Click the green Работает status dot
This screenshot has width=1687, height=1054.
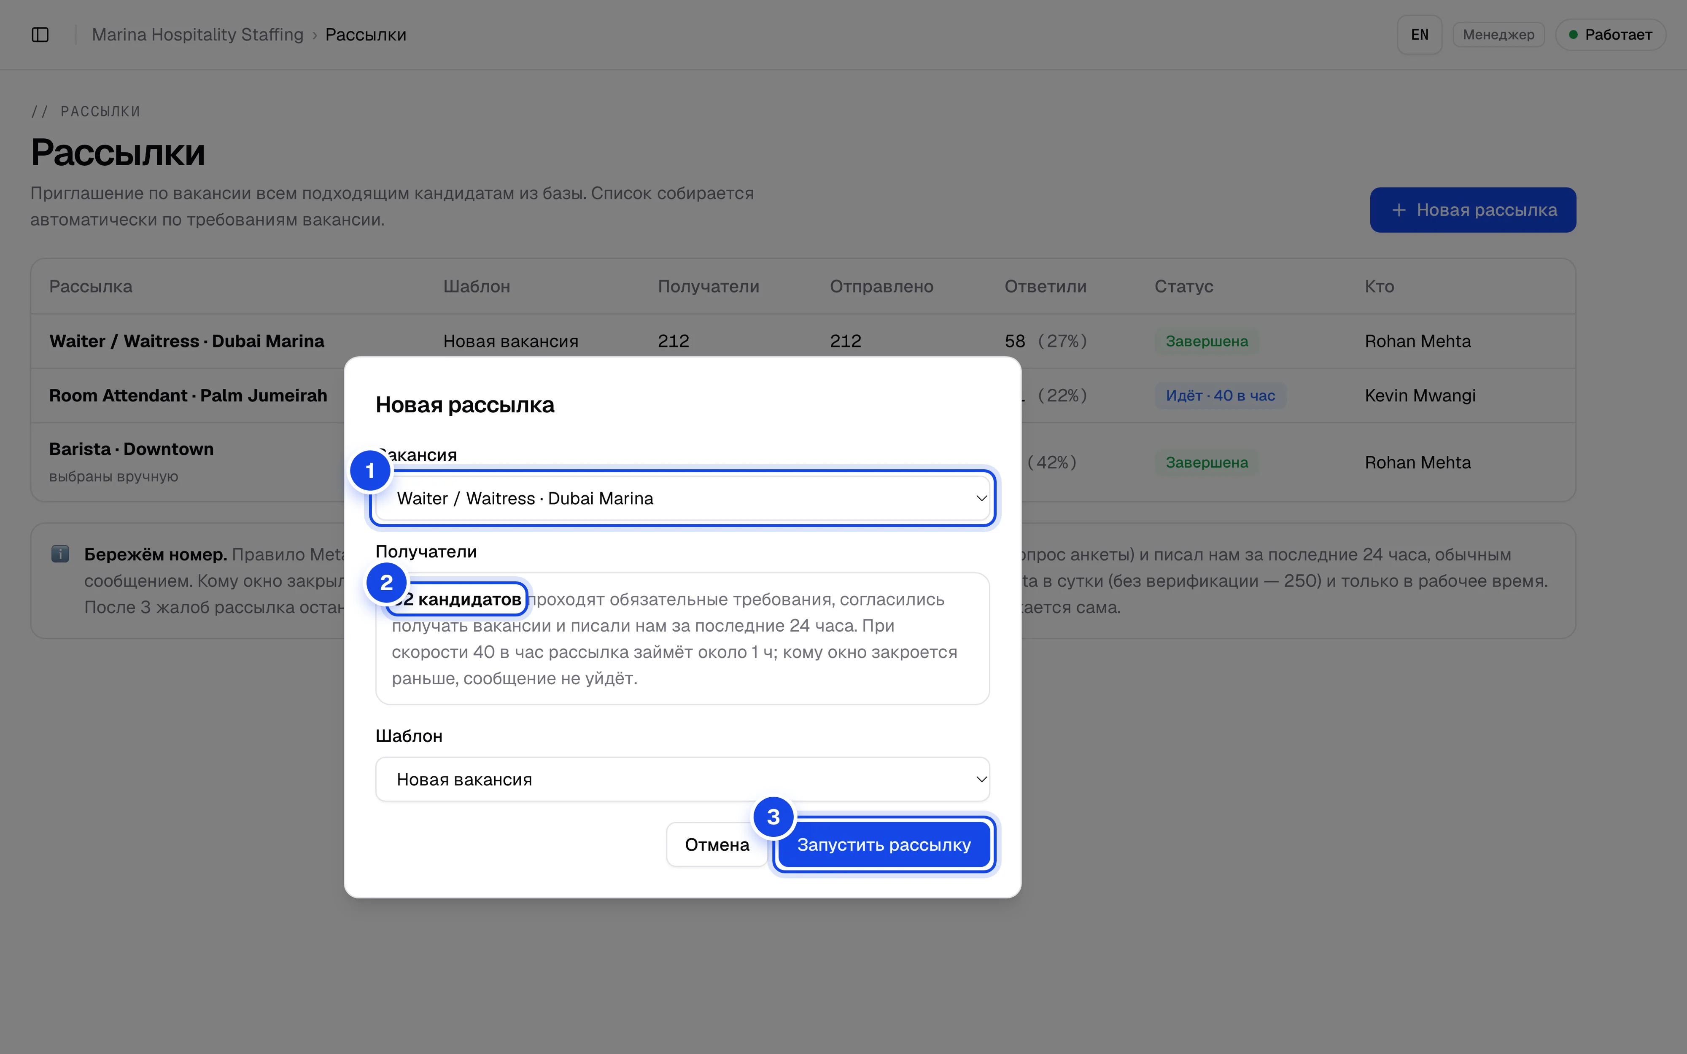pyautogui.click(x=1574, y=35)
